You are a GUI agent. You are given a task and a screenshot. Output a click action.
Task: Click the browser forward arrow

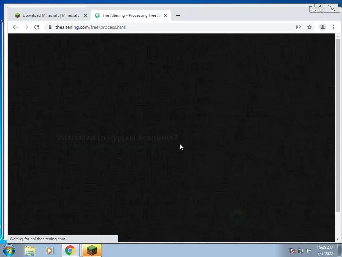coord(26,27)
